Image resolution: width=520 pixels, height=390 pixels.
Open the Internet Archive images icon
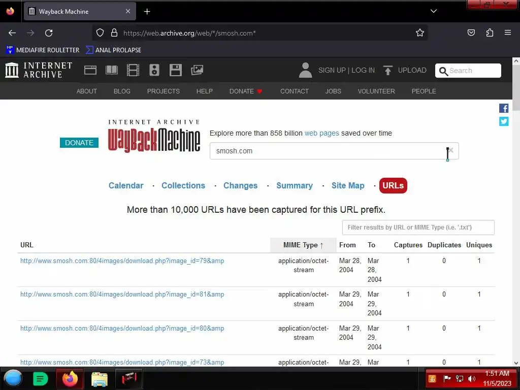click(x=197, y=70)
